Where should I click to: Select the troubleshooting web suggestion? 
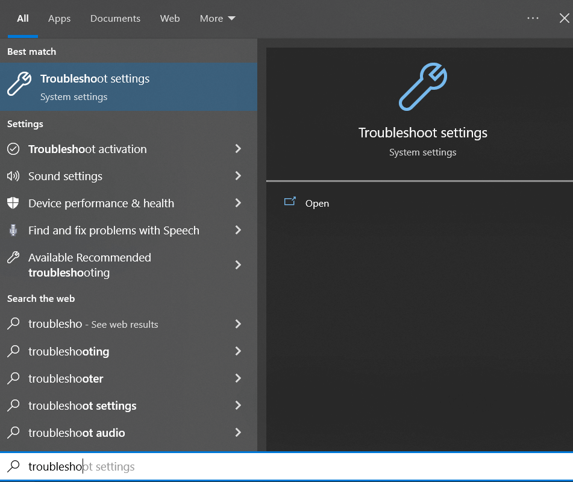(x=69, y=351)
